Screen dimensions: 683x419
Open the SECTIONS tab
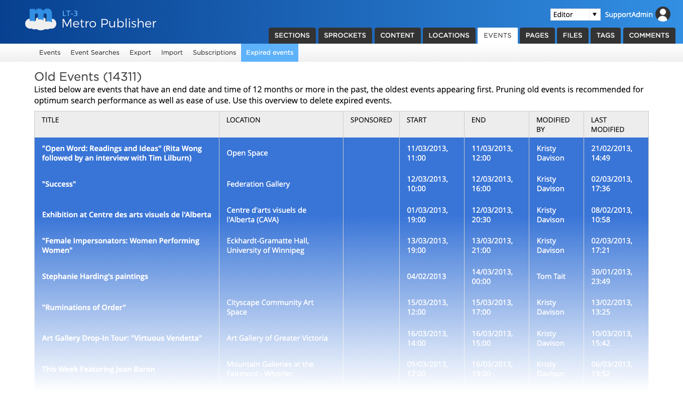click(292, 36)
